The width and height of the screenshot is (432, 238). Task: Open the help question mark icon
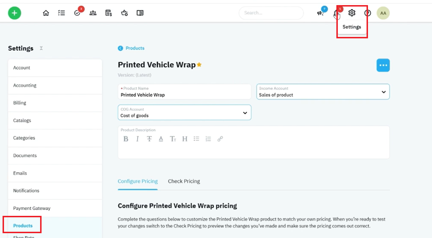(x=368, y=13)
